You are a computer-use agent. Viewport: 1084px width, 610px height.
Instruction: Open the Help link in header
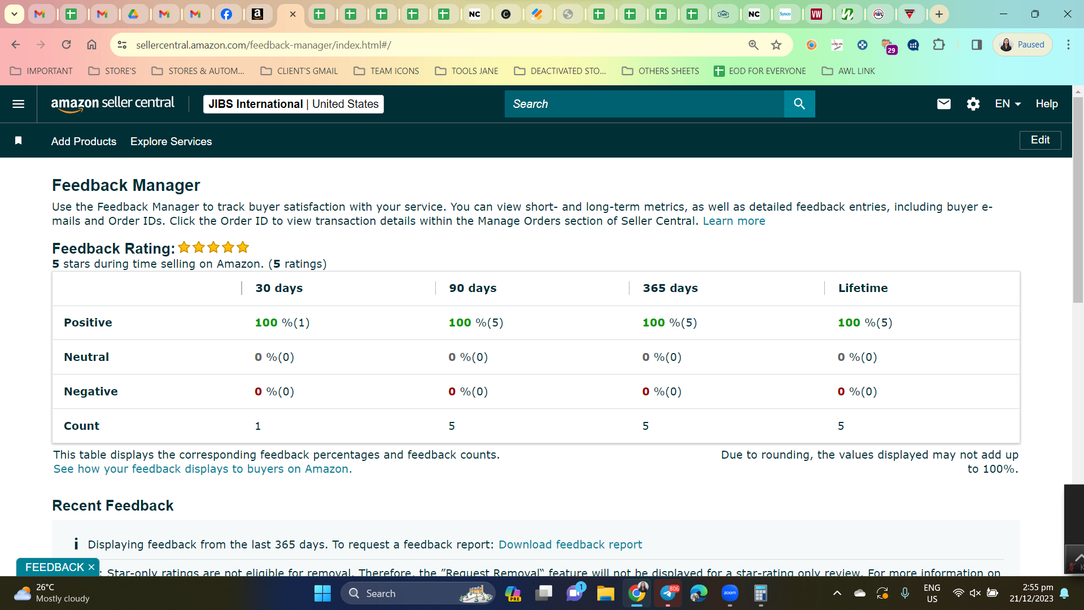pyautogui.click(x=1047, y=104)
